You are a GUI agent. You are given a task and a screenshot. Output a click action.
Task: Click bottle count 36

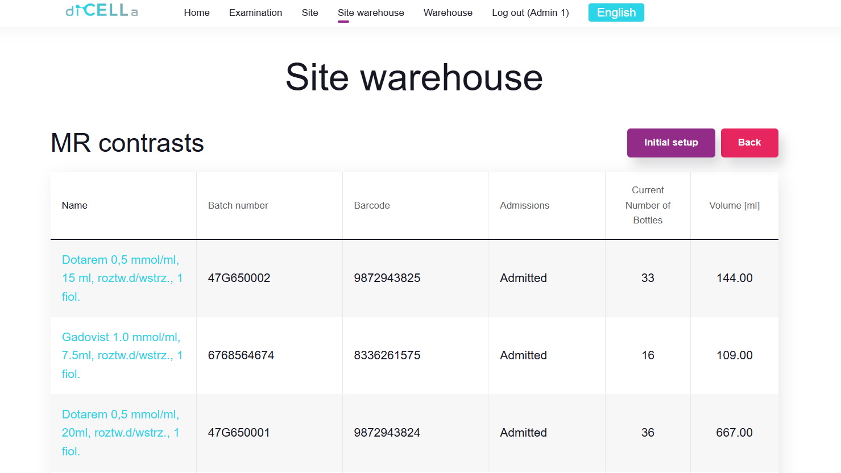[648, 433]
